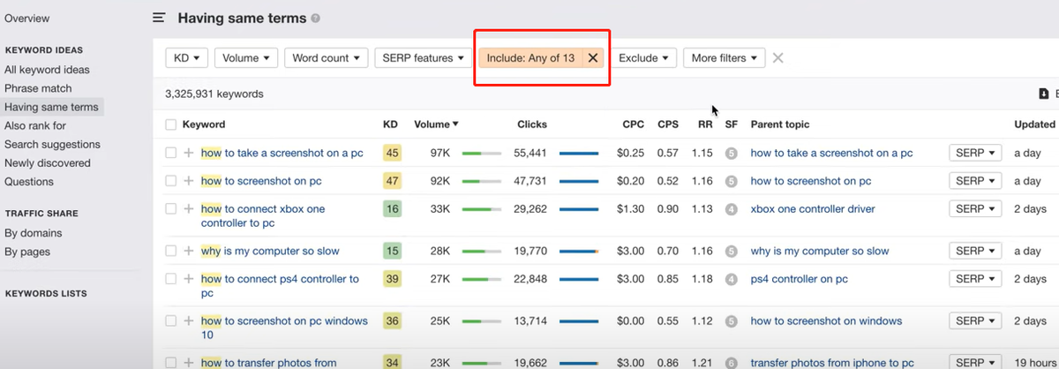Add 'how to connect ps4 controller' with plus
Image resolution: width=1059 pixels, height=369 pixels.
click(x=189, y=279)
